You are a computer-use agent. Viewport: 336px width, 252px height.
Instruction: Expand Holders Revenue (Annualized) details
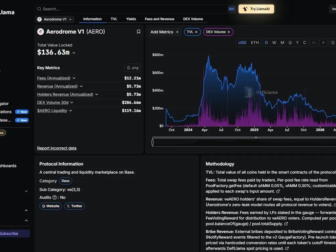97,94
